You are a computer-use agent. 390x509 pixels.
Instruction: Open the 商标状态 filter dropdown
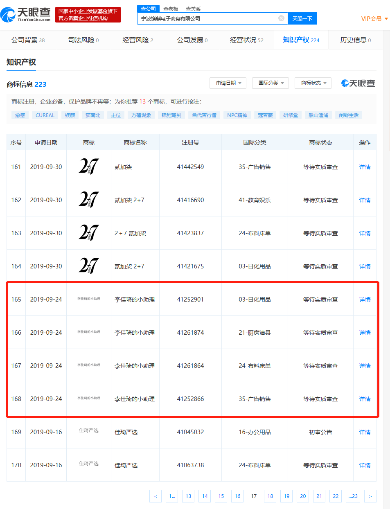tap(313, 83)
